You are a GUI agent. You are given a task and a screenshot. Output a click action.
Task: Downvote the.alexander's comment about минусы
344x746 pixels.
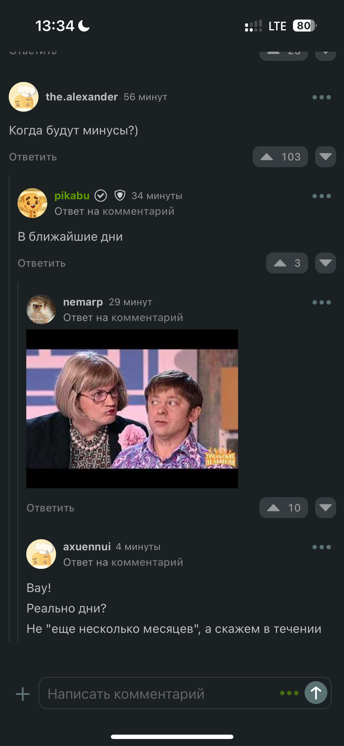tap(325, 157)
